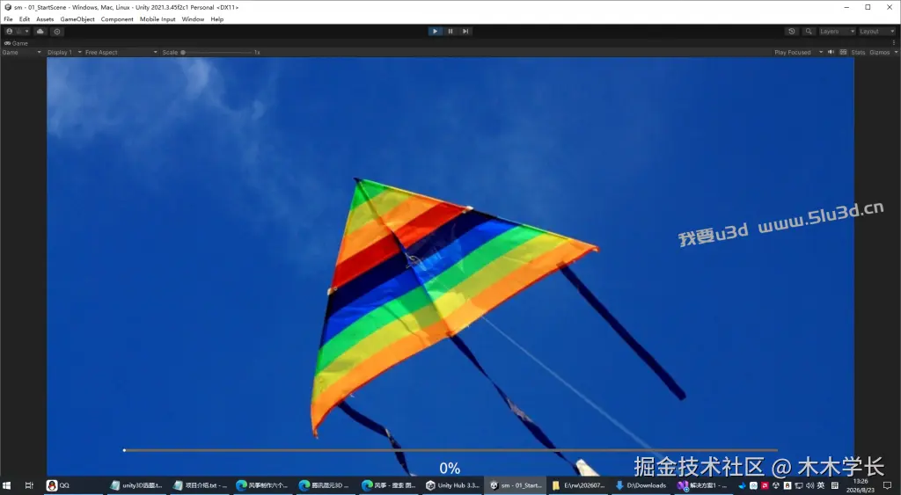The height and width of the screenshot is (495, 901).
Task: Open the Play Focused dropdown
Action: (799, 52)
